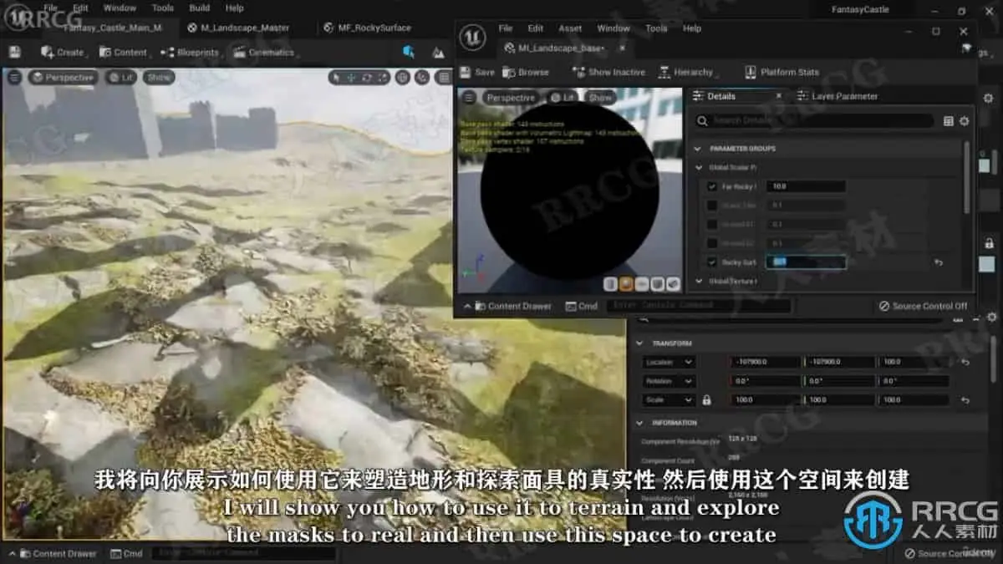Select the sphere preview shape icon

[x=627, y=284]
